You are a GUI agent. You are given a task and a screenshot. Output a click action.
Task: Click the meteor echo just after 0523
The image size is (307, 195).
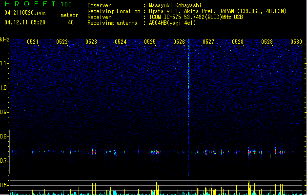click(x=94, y=152)
